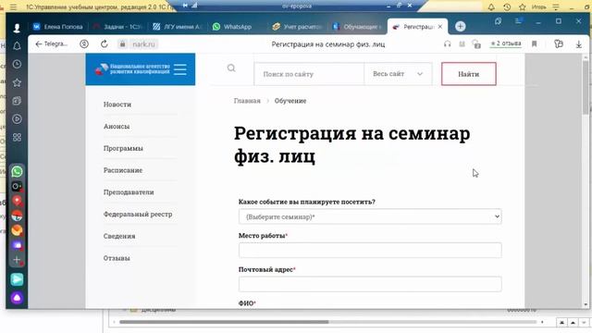This screenshot has width=592, height=333.
Task: Open Отзывы in side menu
Action: click(x=117, y=258)
